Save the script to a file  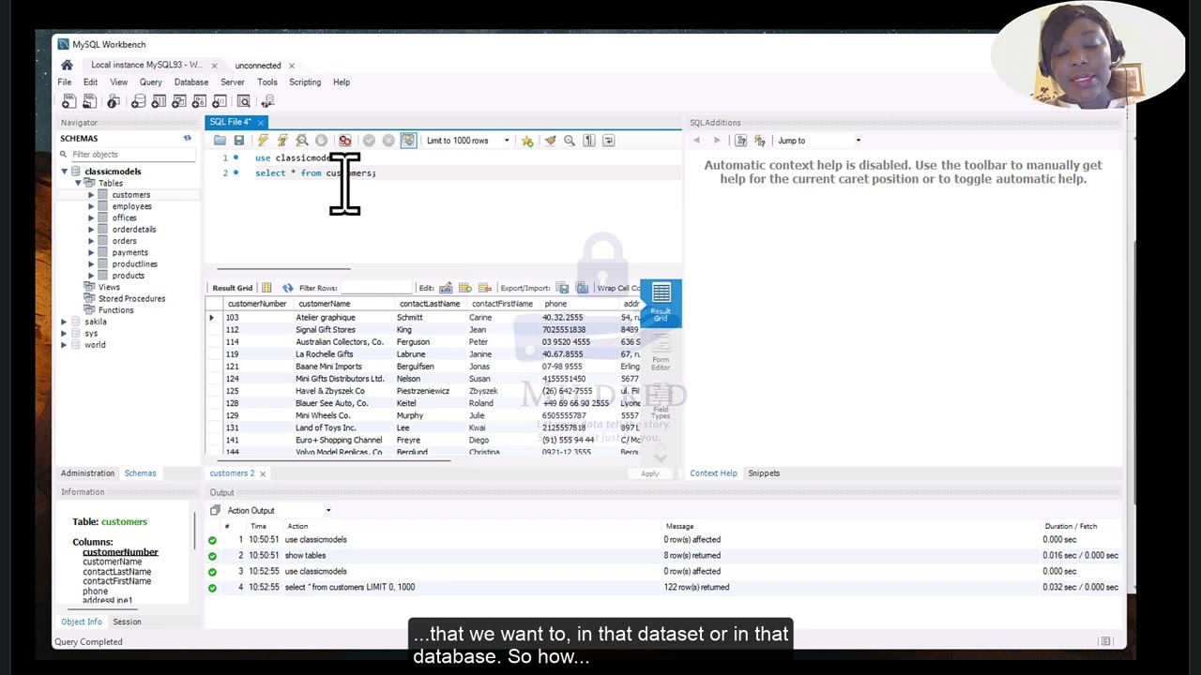point(239,141)
